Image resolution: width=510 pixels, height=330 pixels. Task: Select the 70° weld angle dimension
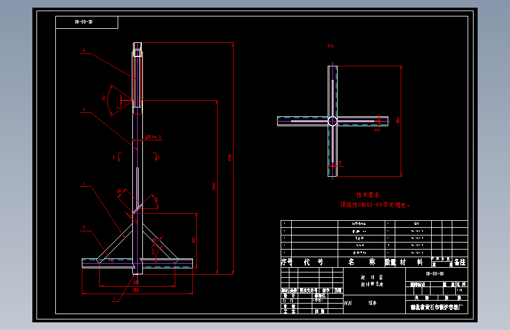click(x=104, y=97)
